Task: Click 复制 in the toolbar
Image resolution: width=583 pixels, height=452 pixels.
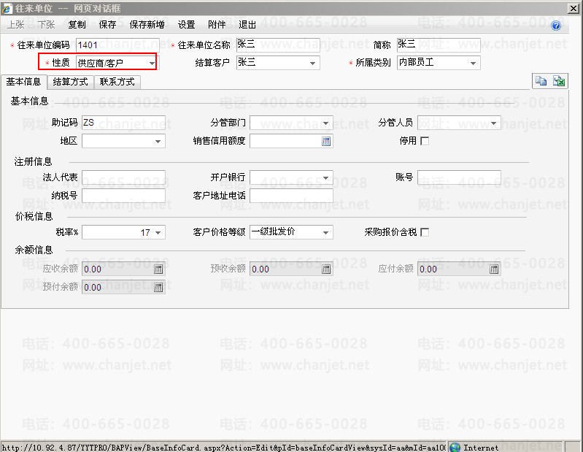Action: click(x=77, y=25)
